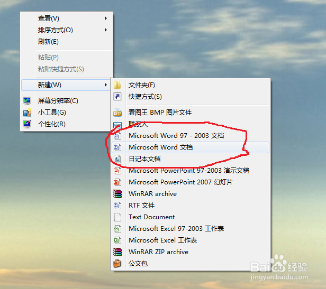Screen dimensions: 326x289
Task: Click the briefcase icon beside 公文包
Action: [117, 264]
